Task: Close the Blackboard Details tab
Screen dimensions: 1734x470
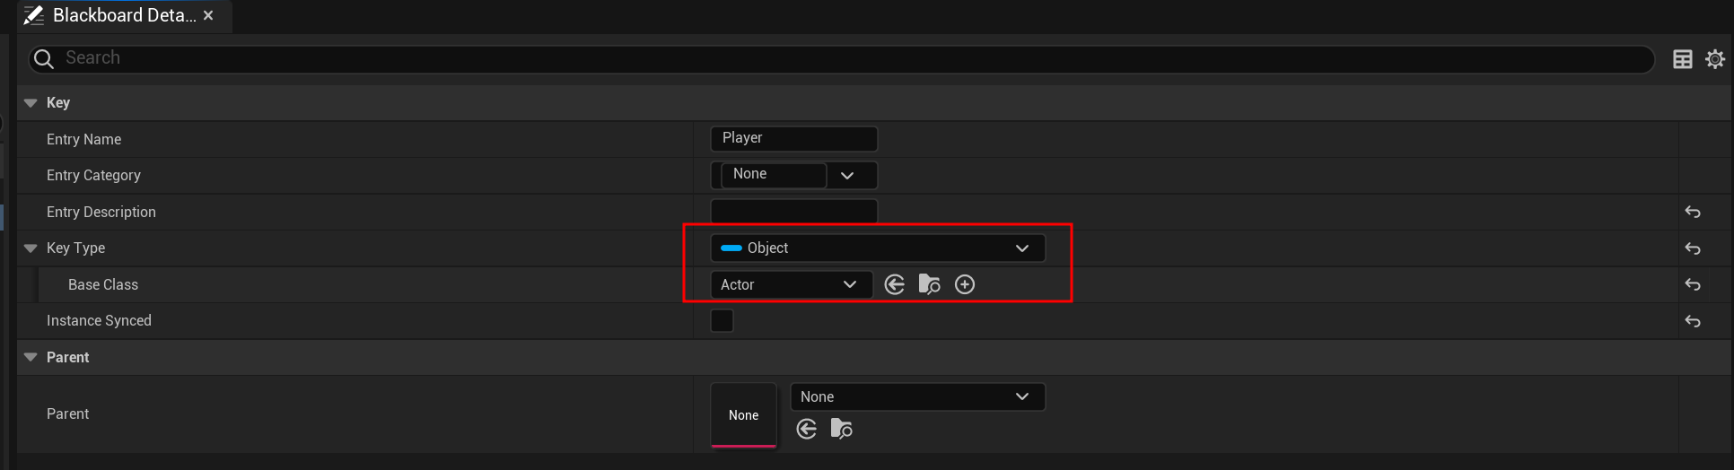Action: (x=208, y=15)
